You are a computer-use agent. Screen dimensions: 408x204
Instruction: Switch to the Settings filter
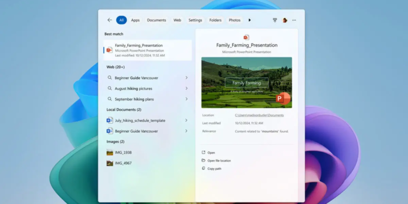tap(195, 20)
